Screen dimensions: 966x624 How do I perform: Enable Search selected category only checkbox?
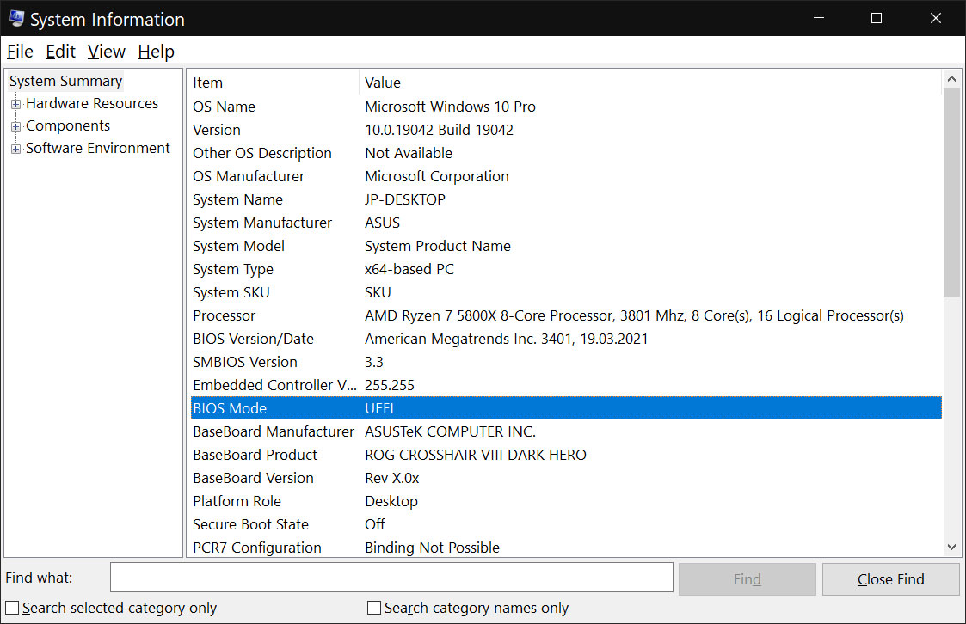pos(12,608)
